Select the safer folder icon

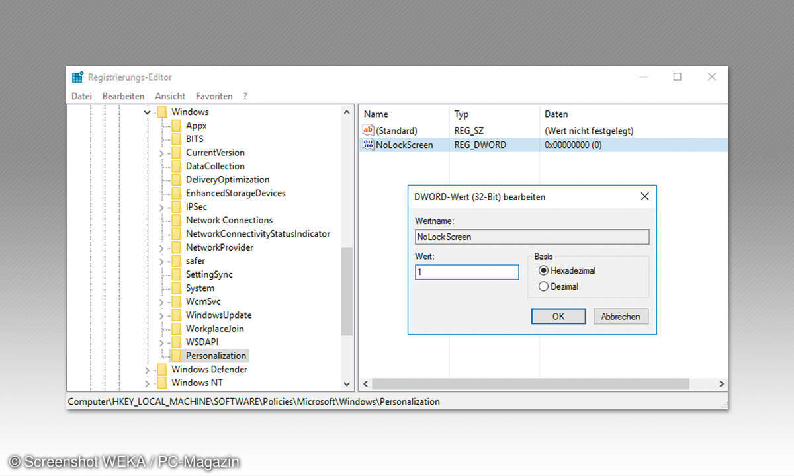[x=176, y=261]
